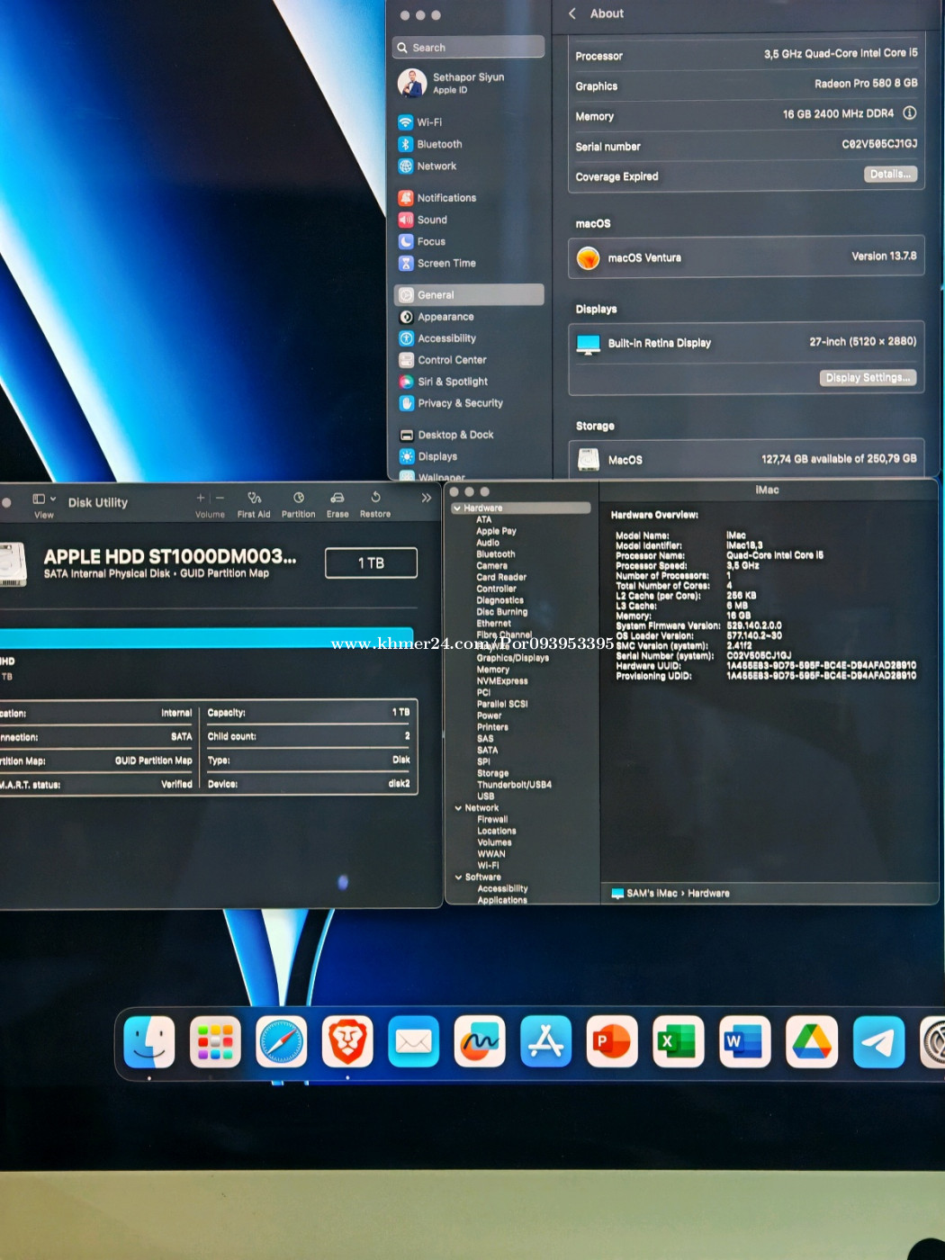The width and height of the screenshot is (945, 1260).
Task: Click the Details... coverage button
Action: [890, 175]
